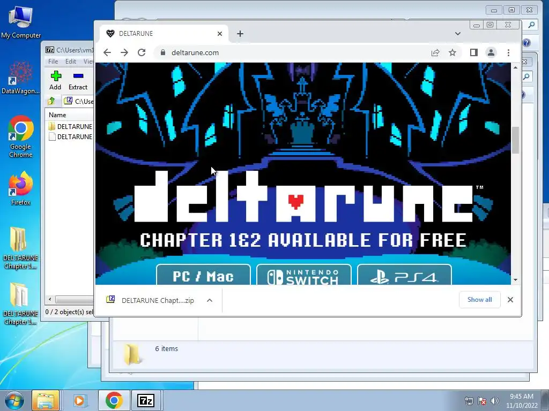Image resolution: width=549 pixels, height=411 pixels.
Task: Expand Chrome tab search chevron
Action: coord(458,34)
